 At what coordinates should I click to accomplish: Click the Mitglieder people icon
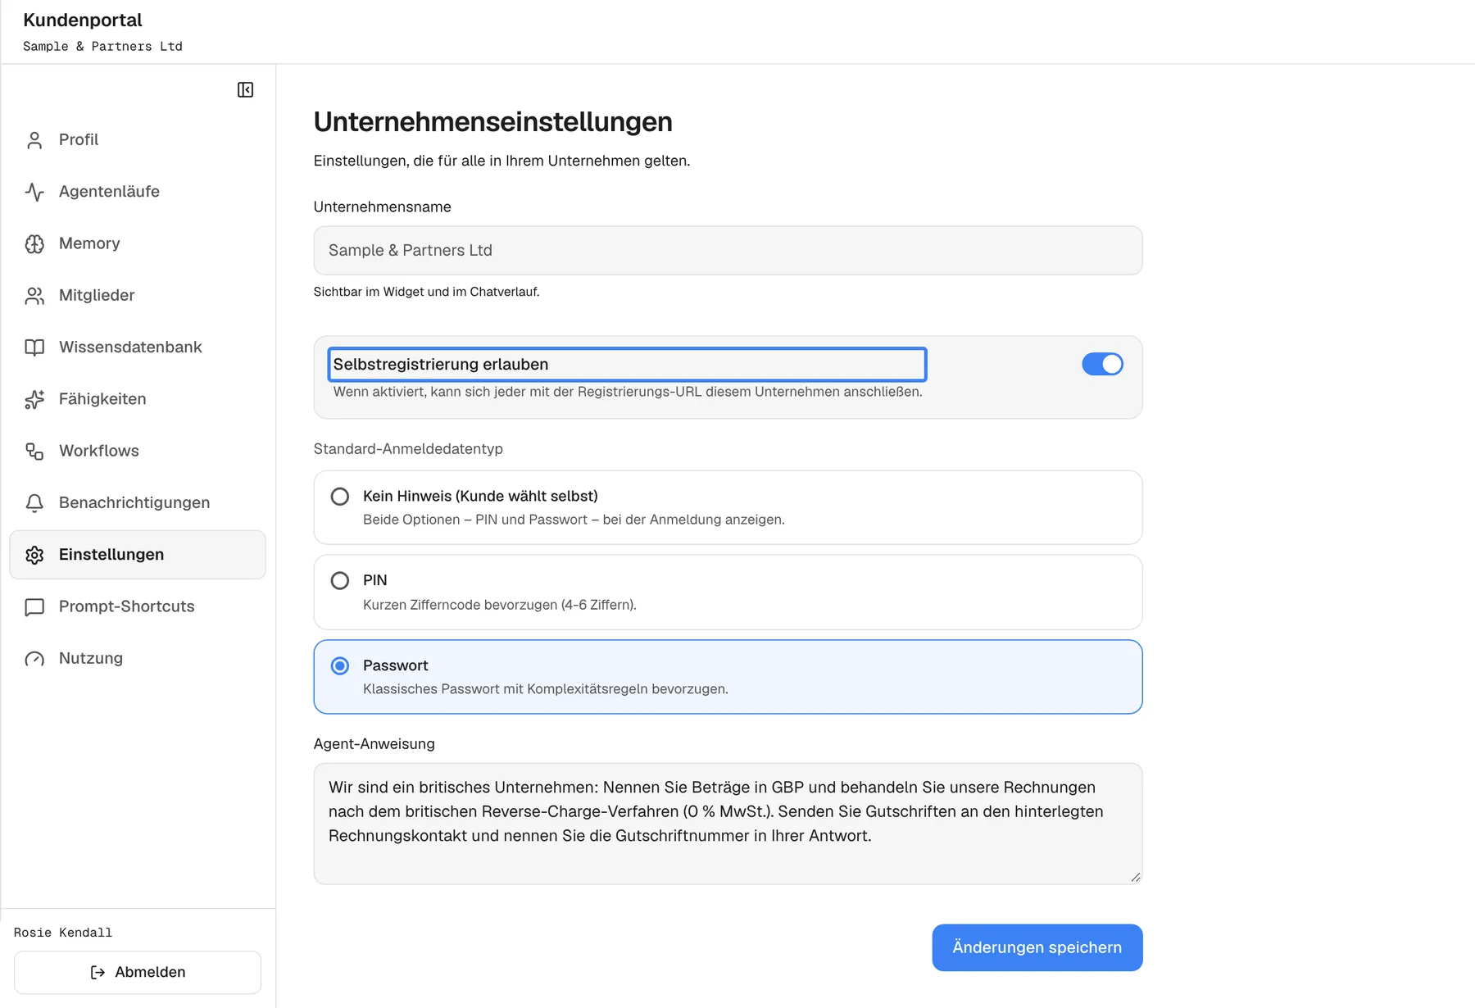(34, 296)
